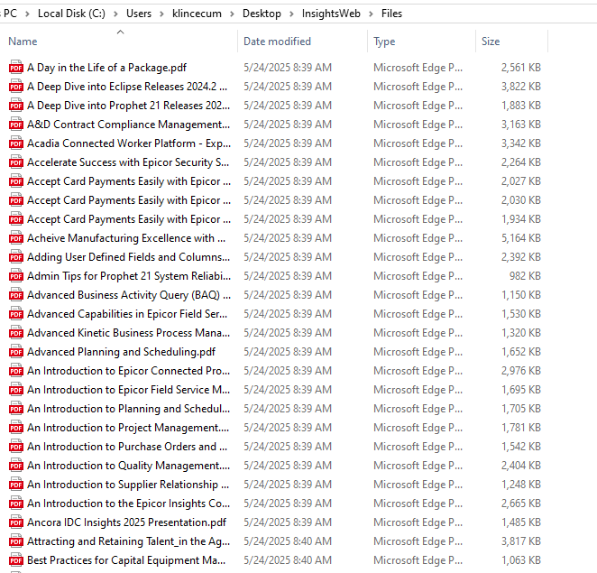This screenshot has width=597, height=573.
Task: Click PDF icon of Ancora IDC Insights 2025 Presentation
Action: [x=16, y=522]
